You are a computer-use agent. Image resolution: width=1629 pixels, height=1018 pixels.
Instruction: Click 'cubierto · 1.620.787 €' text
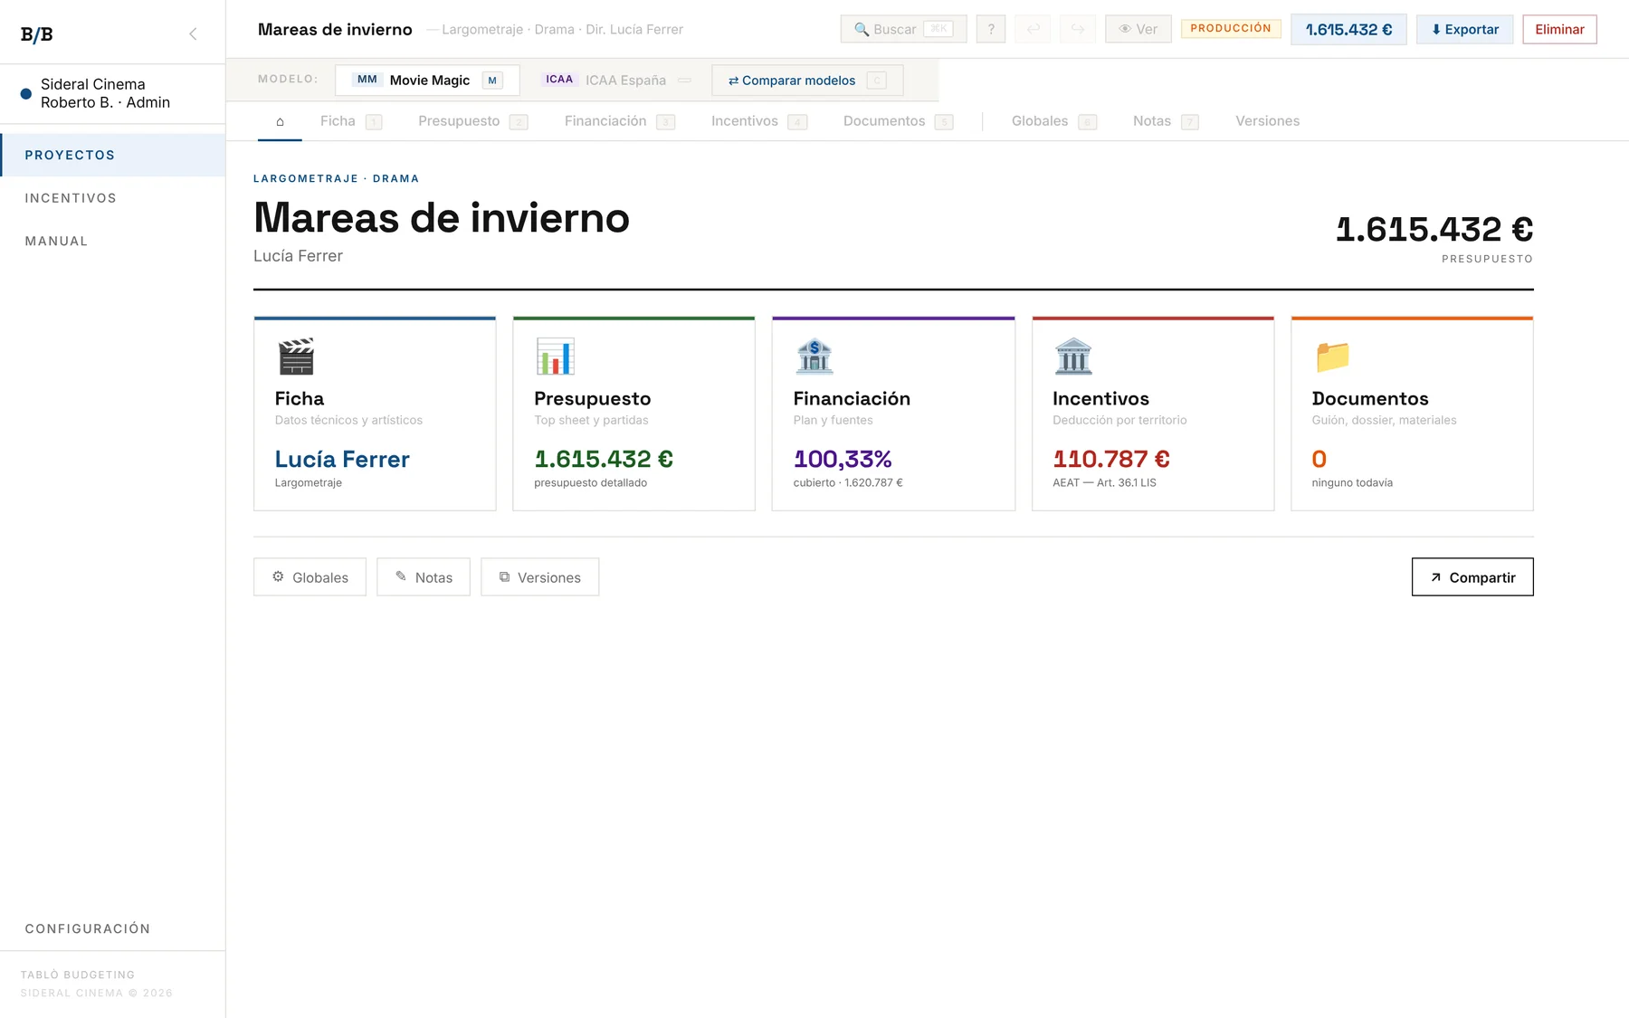[x=848, y=483]
